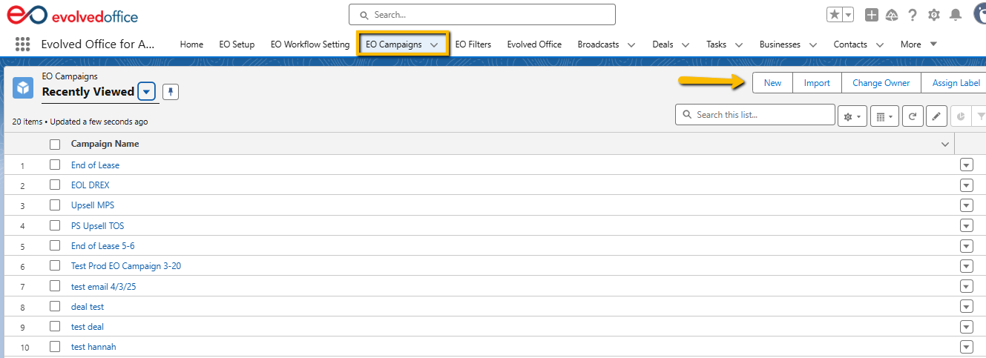Open the PS Upsell TOS campaign link
986x358 pixels.
pos(97,225)
